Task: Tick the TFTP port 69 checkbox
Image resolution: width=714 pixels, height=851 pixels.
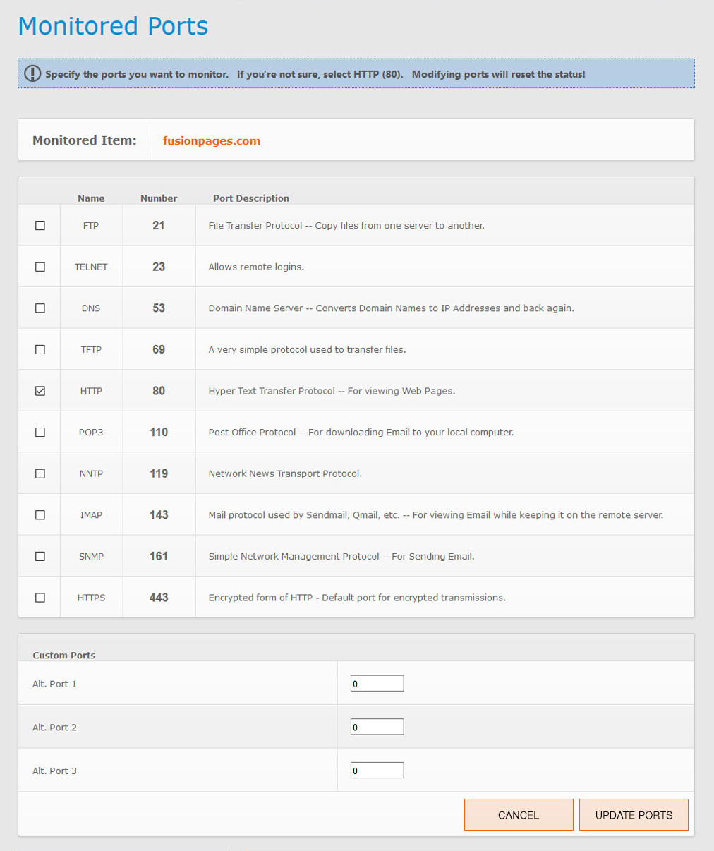Action: point(40,349)
